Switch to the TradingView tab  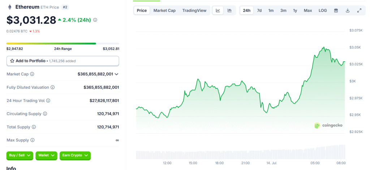coord(194,10)
